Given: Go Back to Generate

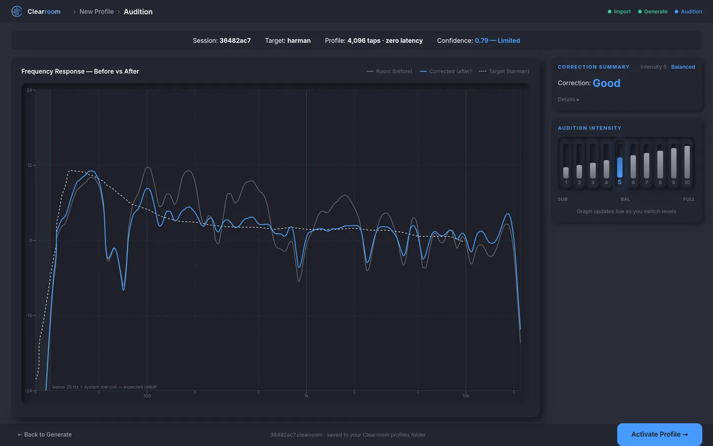Looking at the screenshot, I should coord(45,435).
